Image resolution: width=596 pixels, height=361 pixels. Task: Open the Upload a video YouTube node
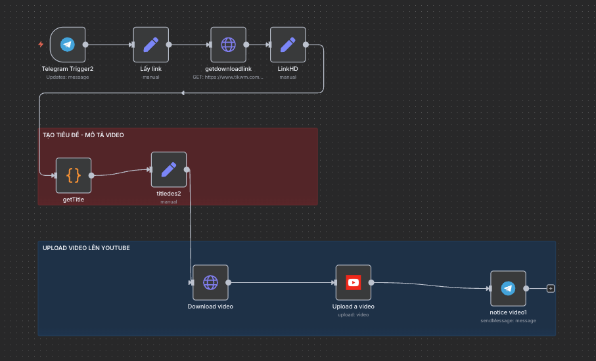[354, 282]
